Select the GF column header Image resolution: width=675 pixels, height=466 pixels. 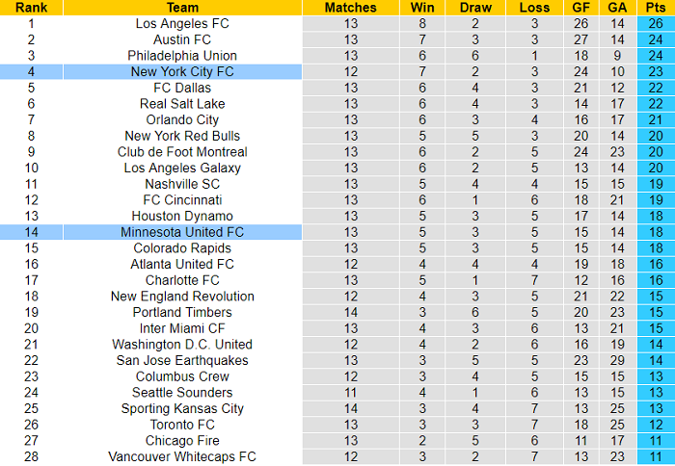click(581, 8)
